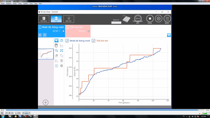Show hidden system tray icons arrow
This screenshot has width=210, height=118.
pyautogui.click(x=187, y=116)
